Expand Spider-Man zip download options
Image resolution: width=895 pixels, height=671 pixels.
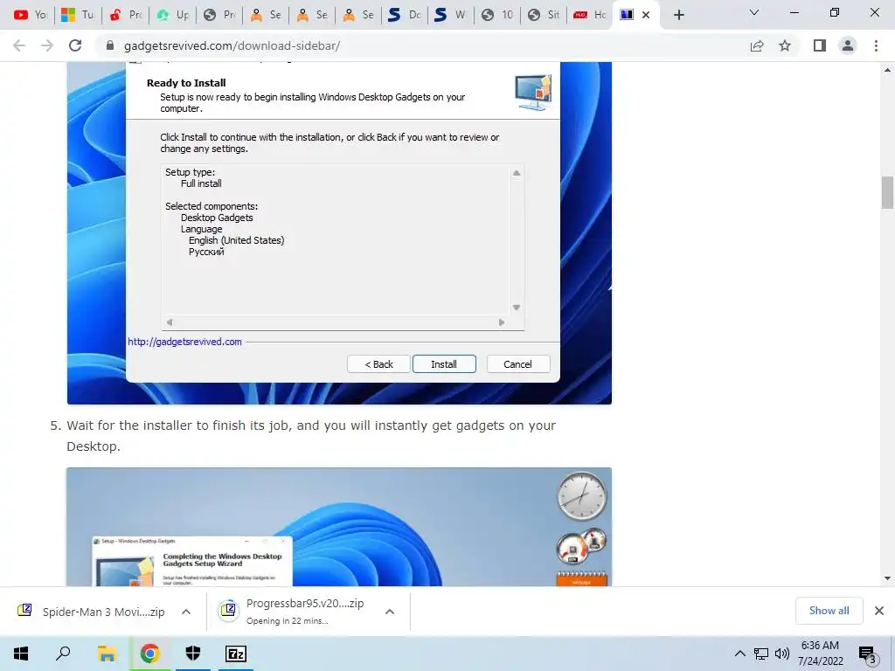pyautogui.click(x=186, y=612)
